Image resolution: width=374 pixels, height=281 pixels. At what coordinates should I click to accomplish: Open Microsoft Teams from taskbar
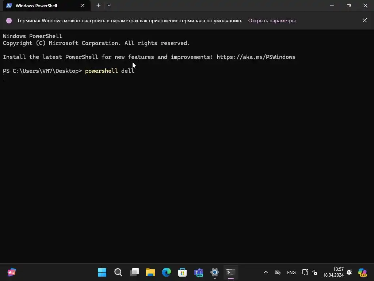pyautogui.click(x=199, y=272)
